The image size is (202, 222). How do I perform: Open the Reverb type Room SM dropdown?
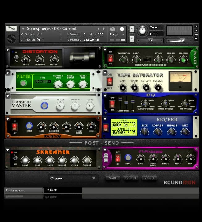[x=124, y=125]
